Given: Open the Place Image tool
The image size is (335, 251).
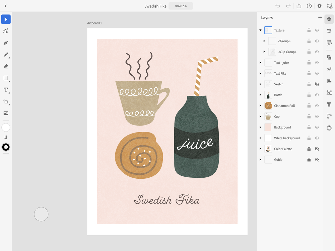Looking at the screenshot, I should [x=6, y=113].
